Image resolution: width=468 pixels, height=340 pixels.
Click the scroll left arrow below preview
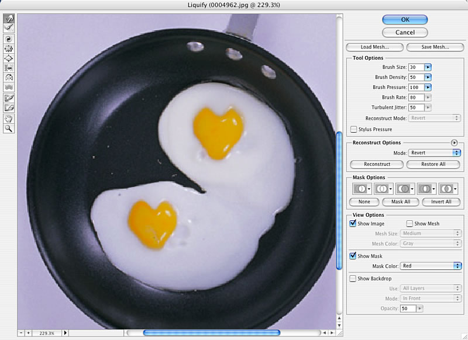pyautogui.click(x=324, y=333)
